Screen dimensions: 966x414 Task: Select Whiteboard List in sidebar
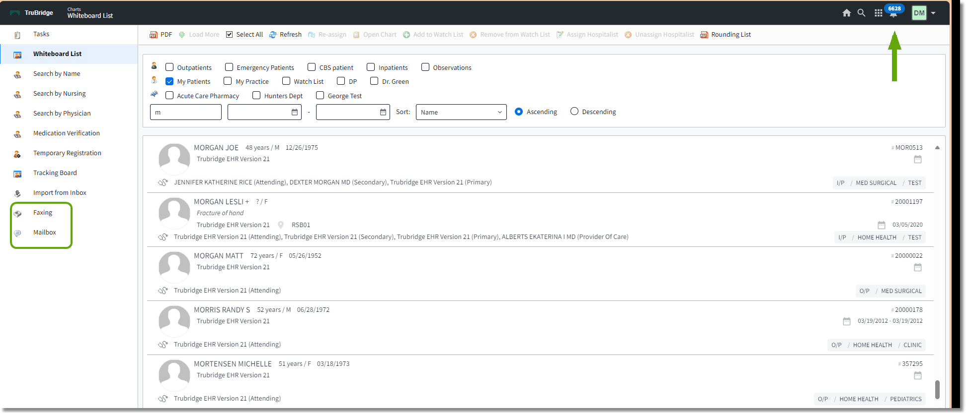pos(69,54)
